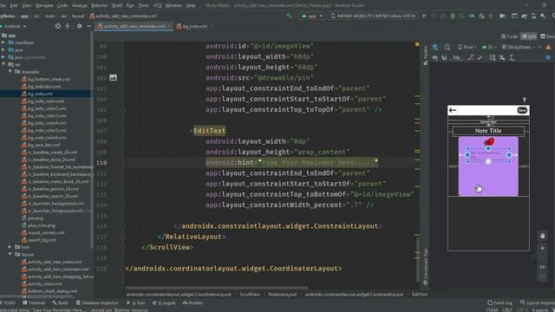This screenshot has height=312, width=555.
Task: Collapse the res folder
Action: pos(3,64)
